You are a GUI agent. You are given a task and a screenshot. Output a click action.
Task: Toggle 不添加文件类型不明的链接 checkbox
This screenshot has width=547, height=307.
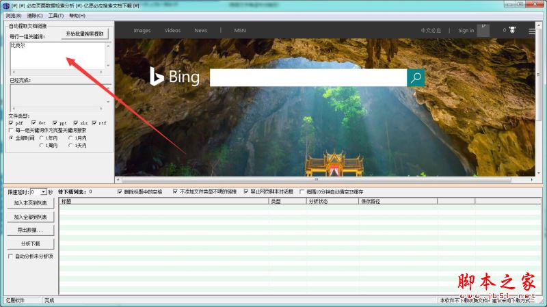point(175,191)
